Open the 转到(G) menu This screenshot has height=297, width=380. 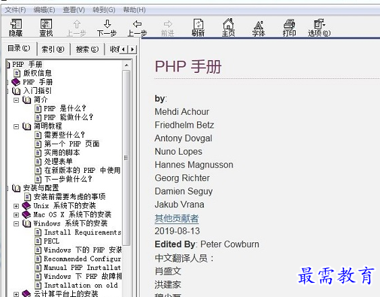(104, 10)
